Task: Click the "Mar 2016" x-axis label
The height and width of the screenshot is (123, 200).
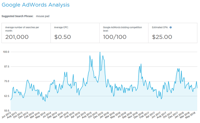Action: (x=110, y=115)
